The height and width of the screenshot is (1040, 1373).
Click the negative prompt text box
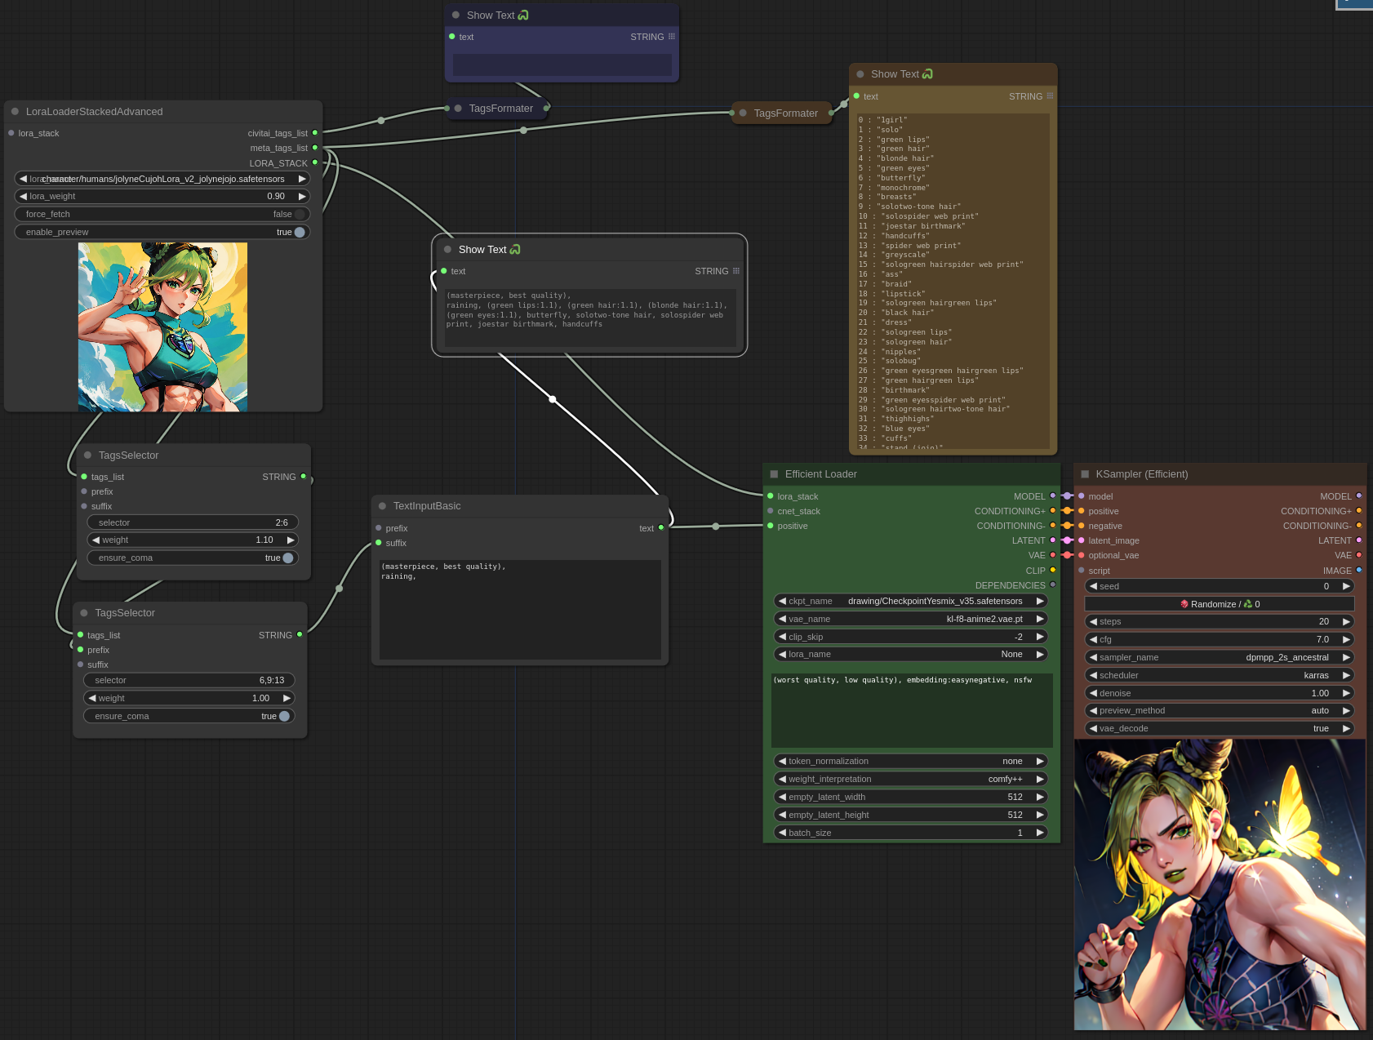pyautogui.click(x=911, y=709)
